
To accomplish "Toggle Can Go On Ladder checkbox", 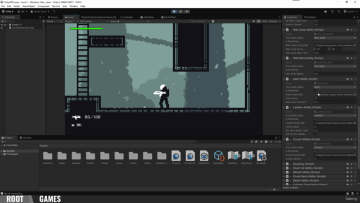I will [x=315, y=134].
